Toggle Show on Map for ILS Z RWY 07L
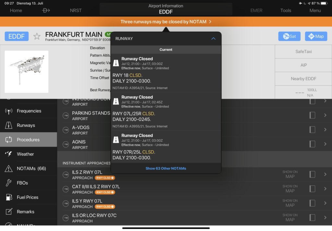 290,174
